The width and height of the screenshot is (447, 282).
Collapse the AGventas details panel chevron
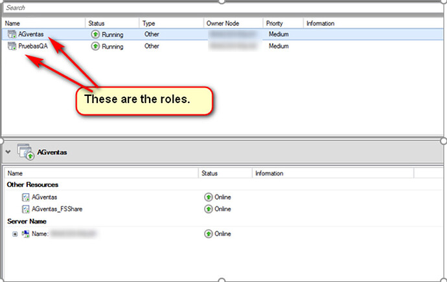[8, 153]
